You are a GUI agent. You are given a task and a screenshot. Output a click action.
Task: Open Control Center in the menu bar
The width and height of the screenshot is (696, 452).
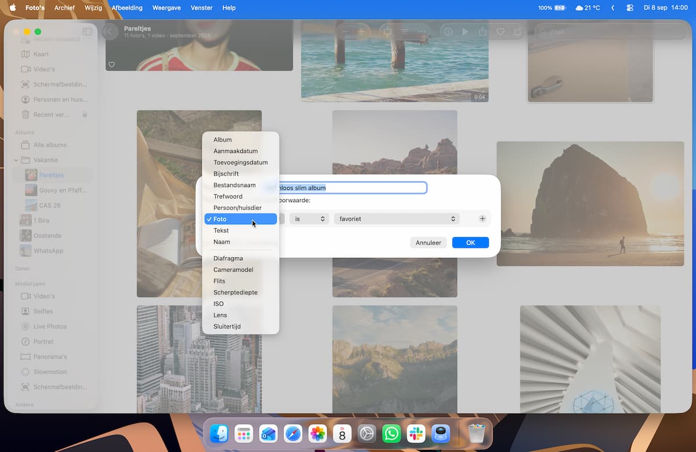tap(630, 8)
